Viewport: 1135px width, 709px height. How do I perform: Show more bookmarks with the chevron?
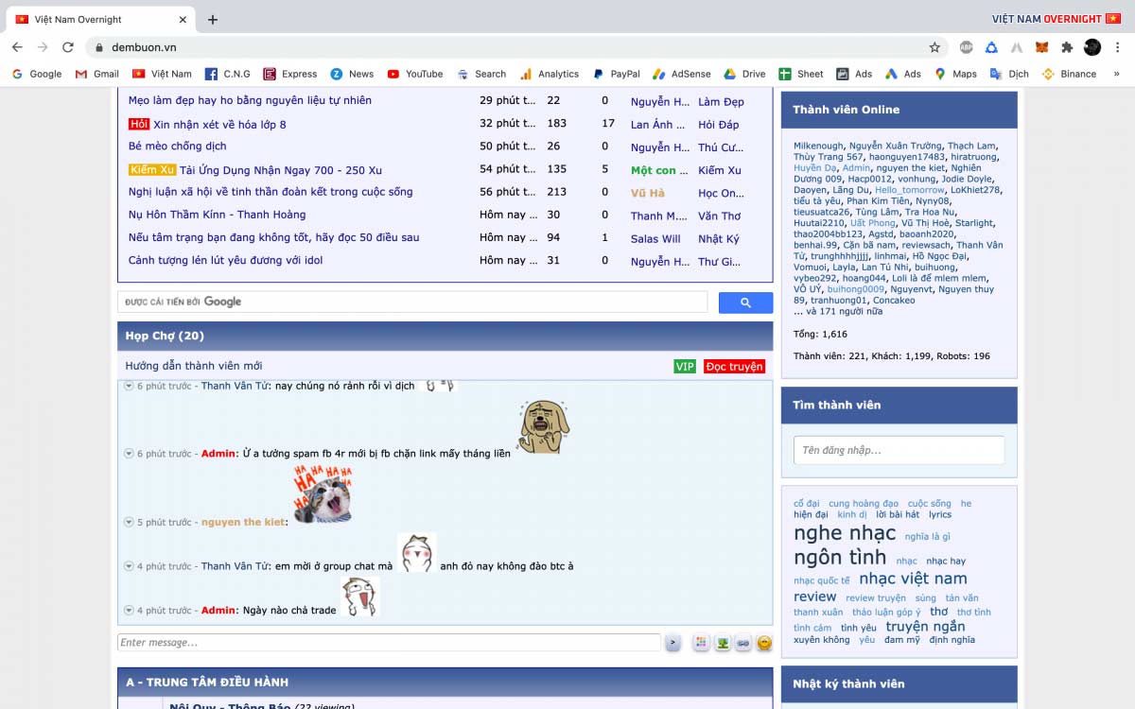tap(1117, 74)
